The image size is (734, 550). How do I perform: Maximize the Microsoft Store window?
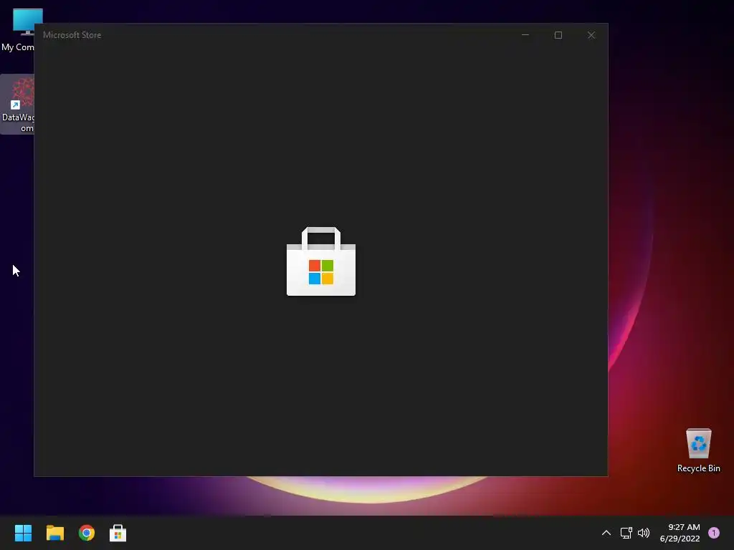(x=558, y=35)
